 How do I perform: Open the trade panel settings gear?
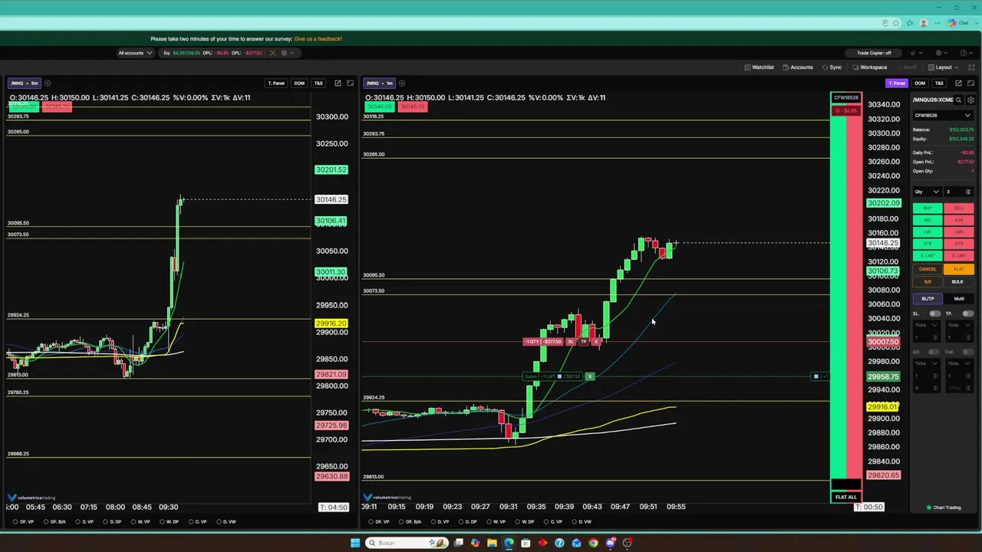click(970, 100)
